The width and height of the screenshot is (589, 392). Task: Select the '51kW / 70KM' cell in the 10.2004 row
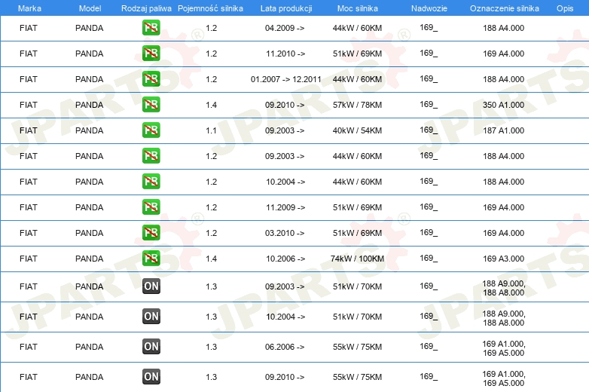point(357,317)
